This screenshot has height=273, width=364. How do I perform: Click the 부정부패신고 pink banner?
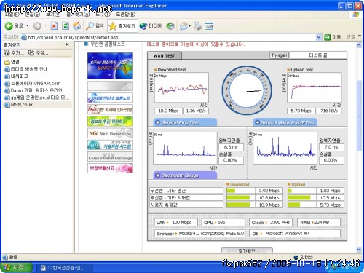(x=110, y=168)
